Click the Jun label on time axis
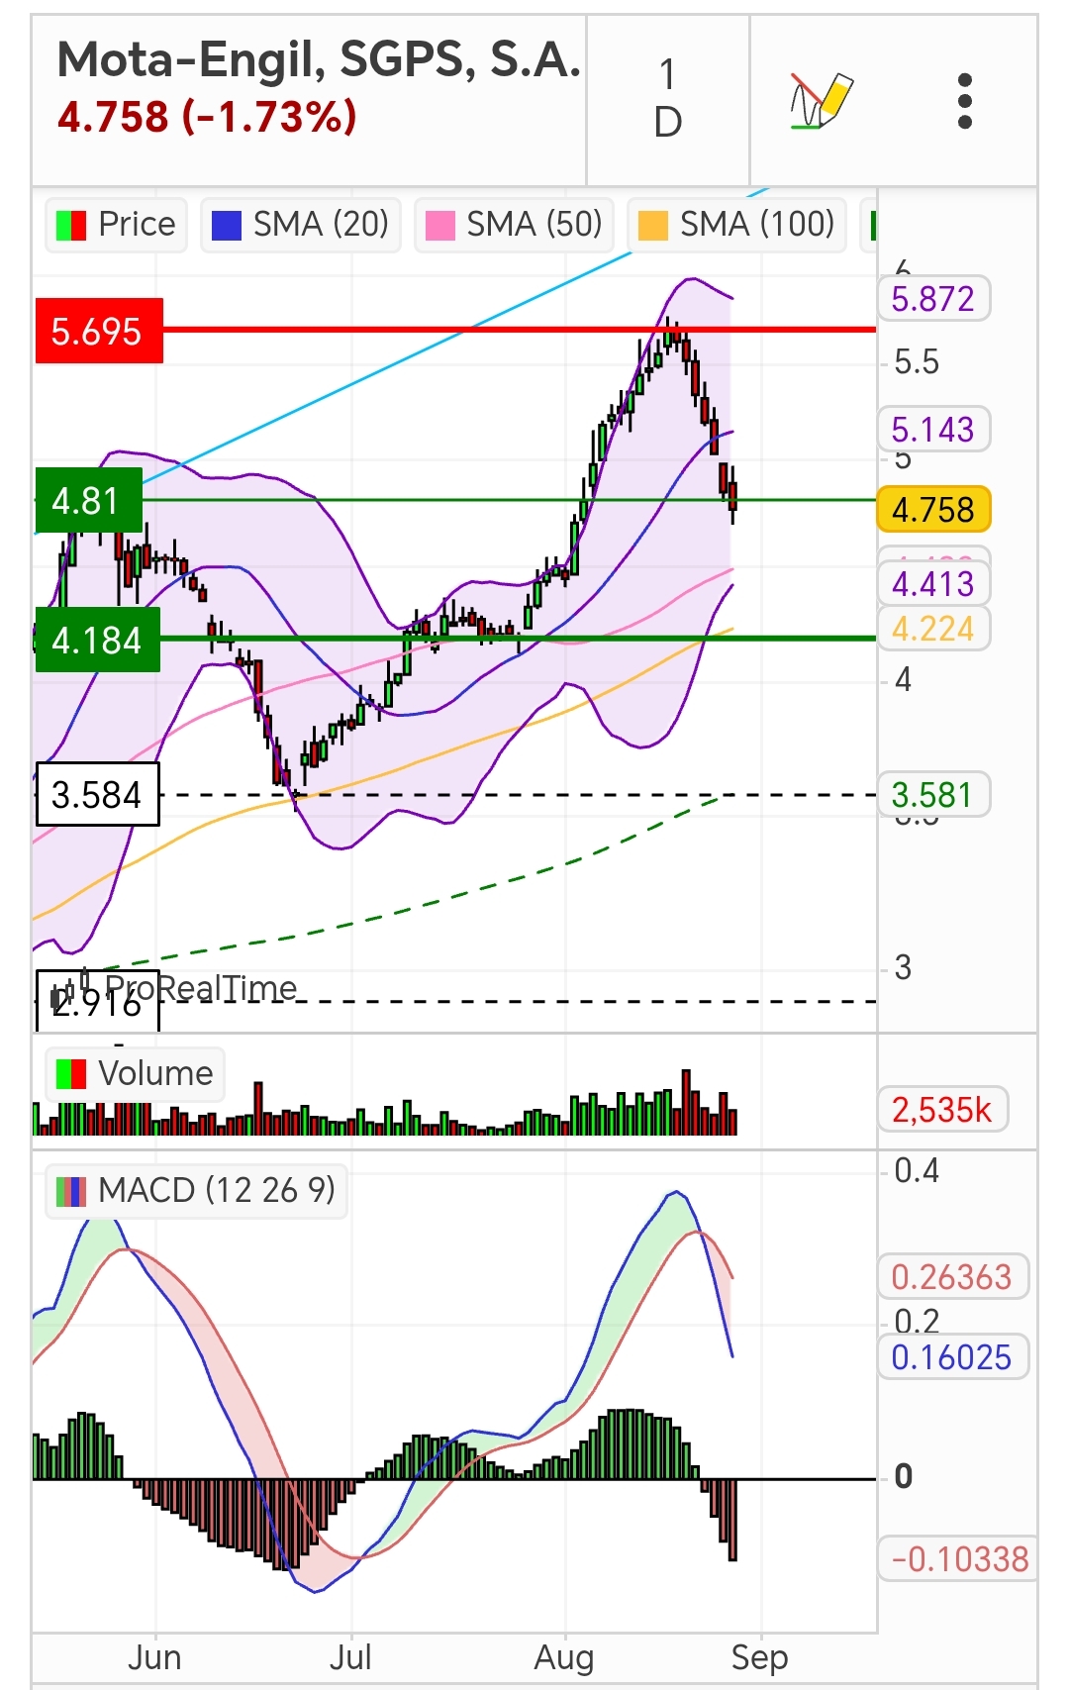Viewport: 1069px width, 1690px height. click(154, 1656)
